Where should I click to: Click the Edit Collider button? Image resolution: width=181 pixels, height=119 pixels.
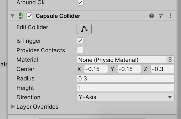point(84,29)
